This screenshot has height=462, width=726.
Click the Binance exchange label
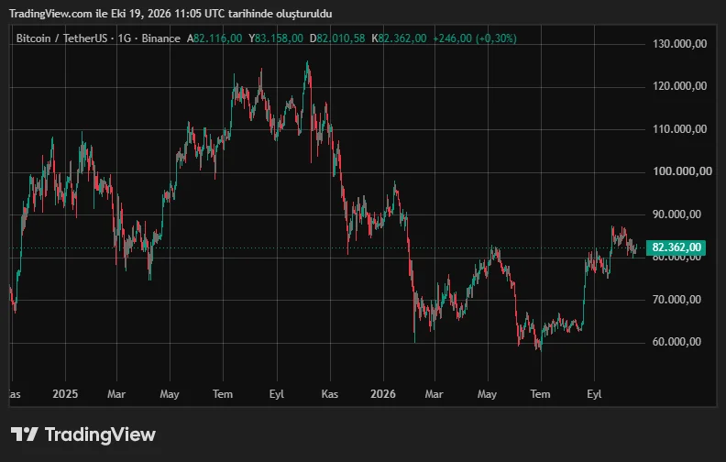[160, 38]
